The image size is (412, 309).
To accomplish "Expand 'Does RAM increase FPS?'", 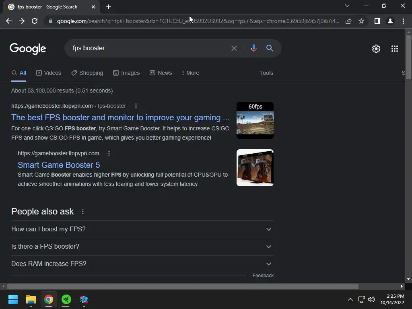I will 142,264.
